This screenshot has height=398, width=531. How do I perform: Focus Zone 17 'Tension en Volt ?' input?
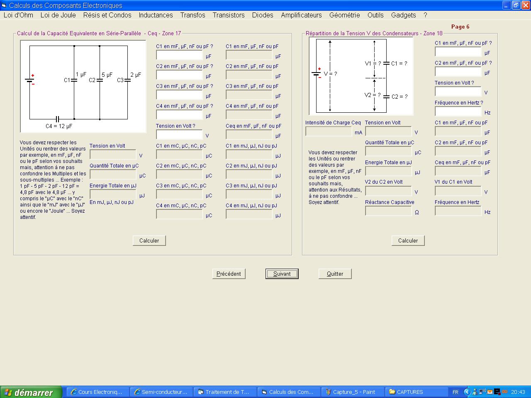click(x=179, y=135)
